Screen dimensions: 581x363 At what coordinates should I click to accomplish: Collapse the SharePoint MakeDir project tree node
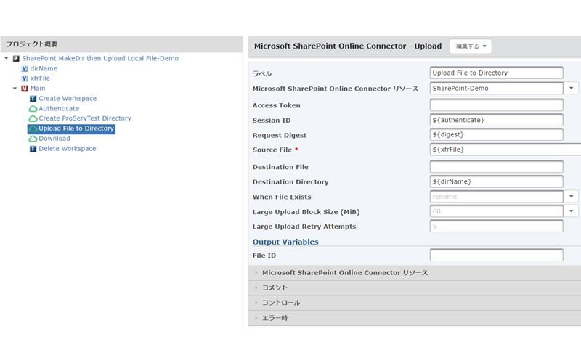point(7,58)
